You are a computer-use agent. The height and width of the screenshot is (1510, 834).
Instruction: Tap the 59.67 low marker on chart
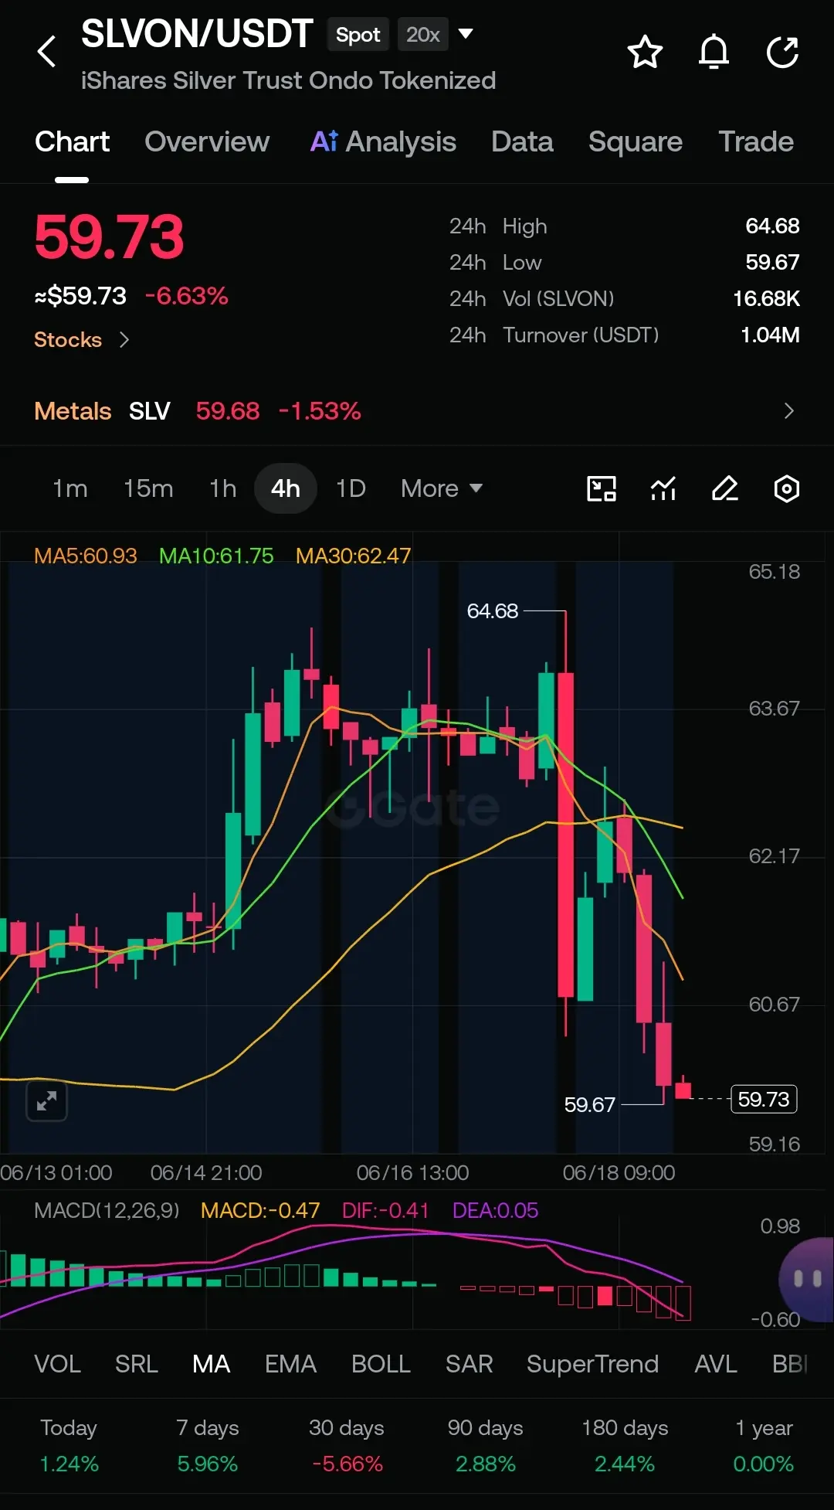point(590,1105)
